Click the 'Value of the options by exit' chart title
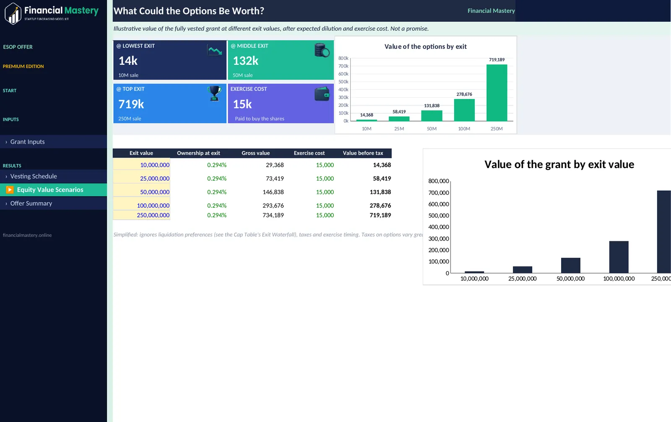 click(425, 47)
